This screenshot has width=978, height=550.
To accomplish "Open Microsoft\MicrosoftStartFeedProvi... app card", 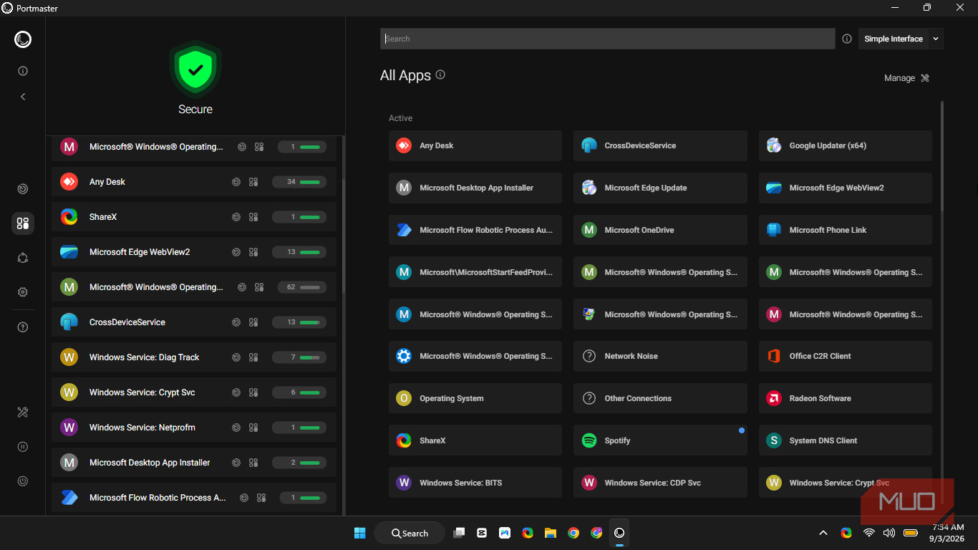I will tap(475, 272).
